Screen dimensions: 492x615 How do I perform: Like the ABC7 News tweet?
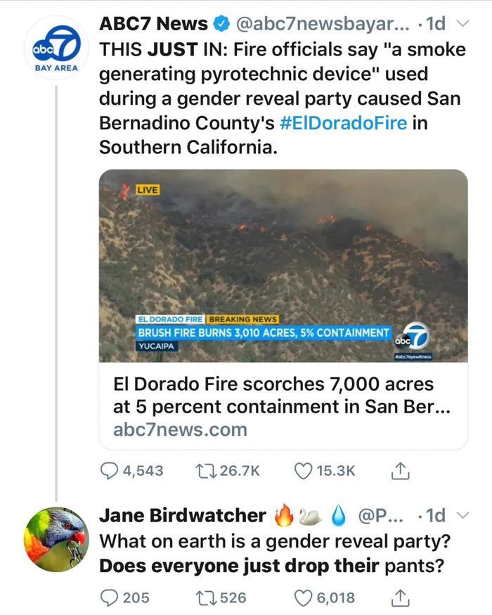coord(304,471)
